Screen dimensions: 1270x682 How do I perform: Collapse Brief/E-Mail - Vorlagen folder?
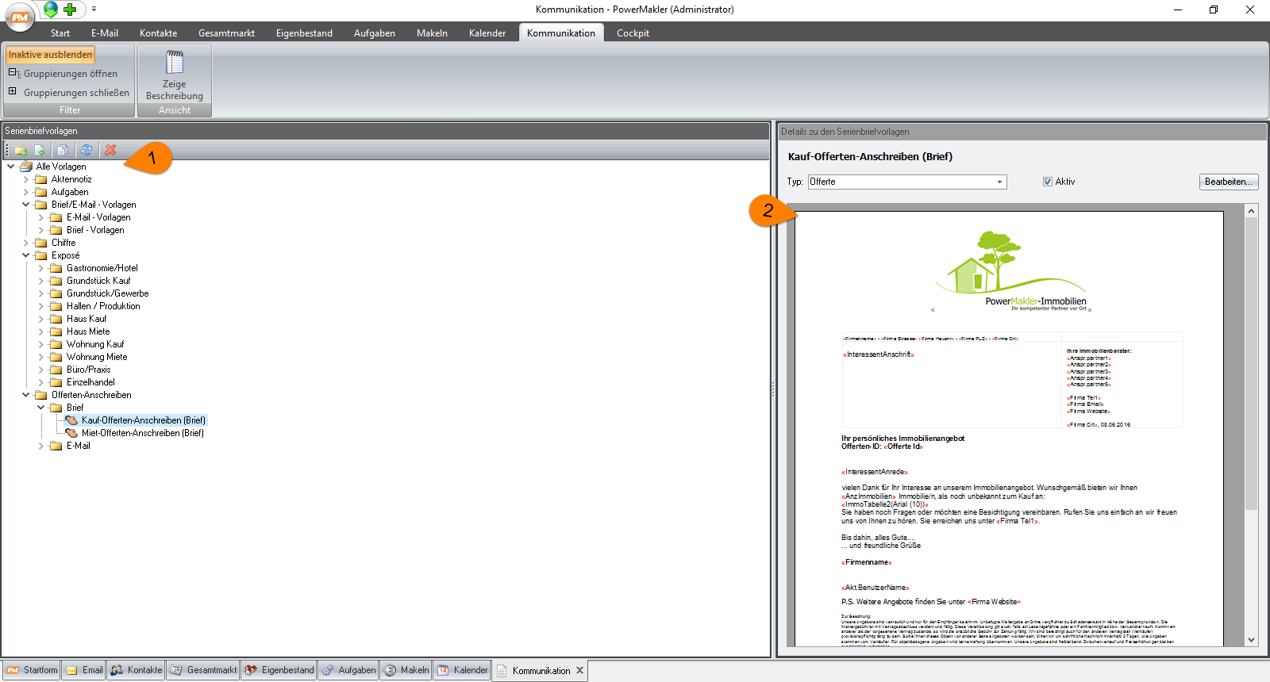pyautogui.click(x=26, y=205)
